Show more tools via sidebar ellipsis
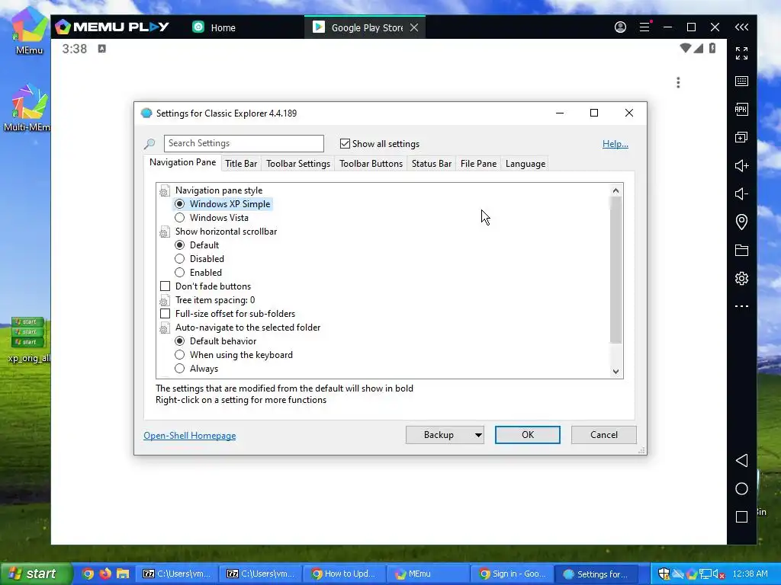The image size is (781, 585). click(741, 306)
